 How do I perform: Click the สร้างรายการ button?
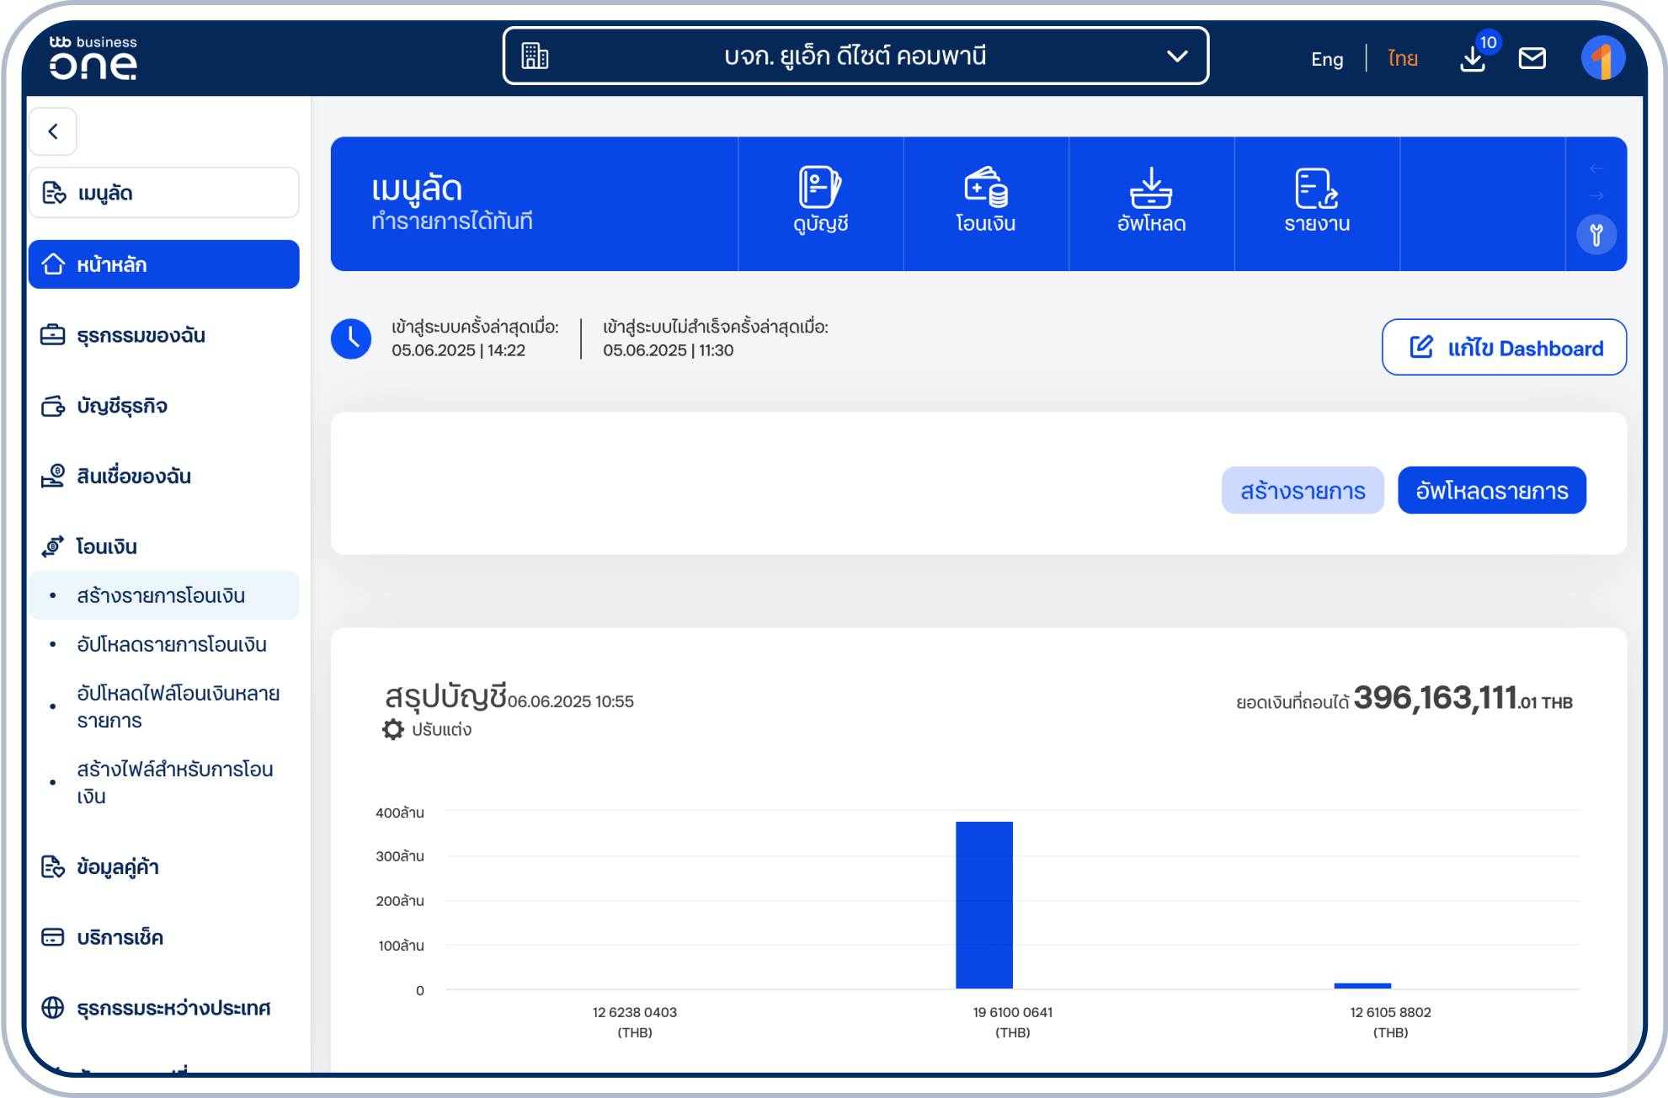pyautogui.click(x=1302, y=490)
